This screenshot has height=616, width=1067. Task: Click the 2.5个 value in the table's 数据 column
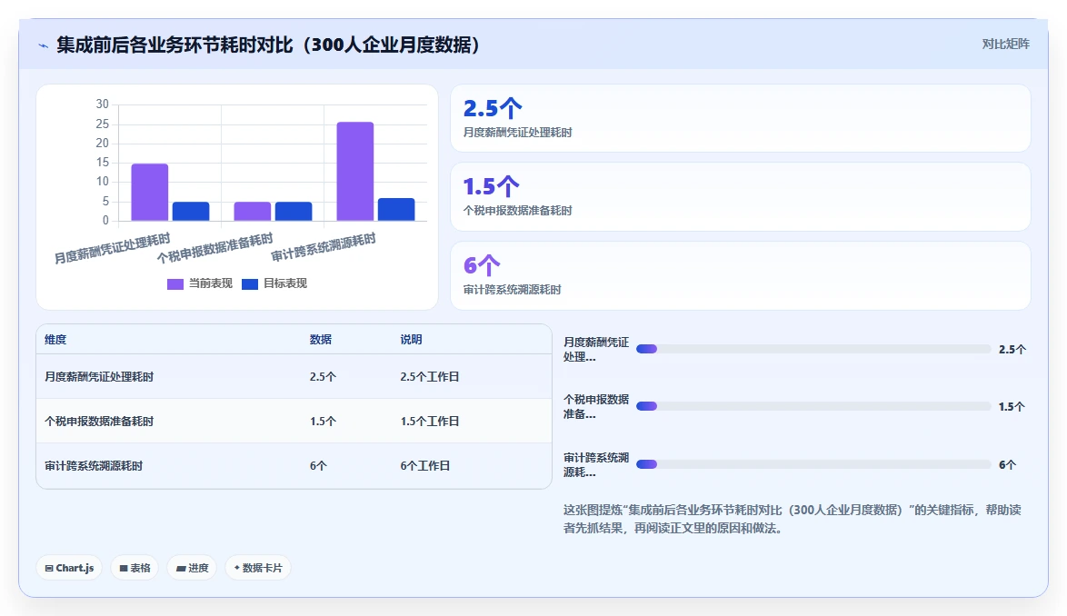coord(323,377)
